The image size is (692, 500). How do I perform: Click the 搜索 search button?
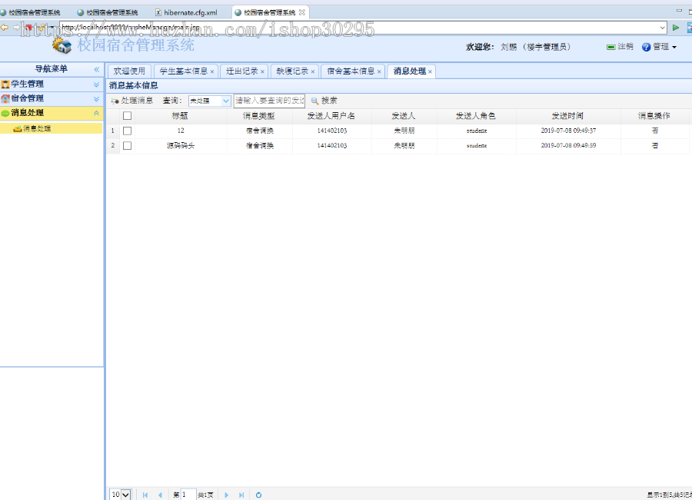[324, 101]
